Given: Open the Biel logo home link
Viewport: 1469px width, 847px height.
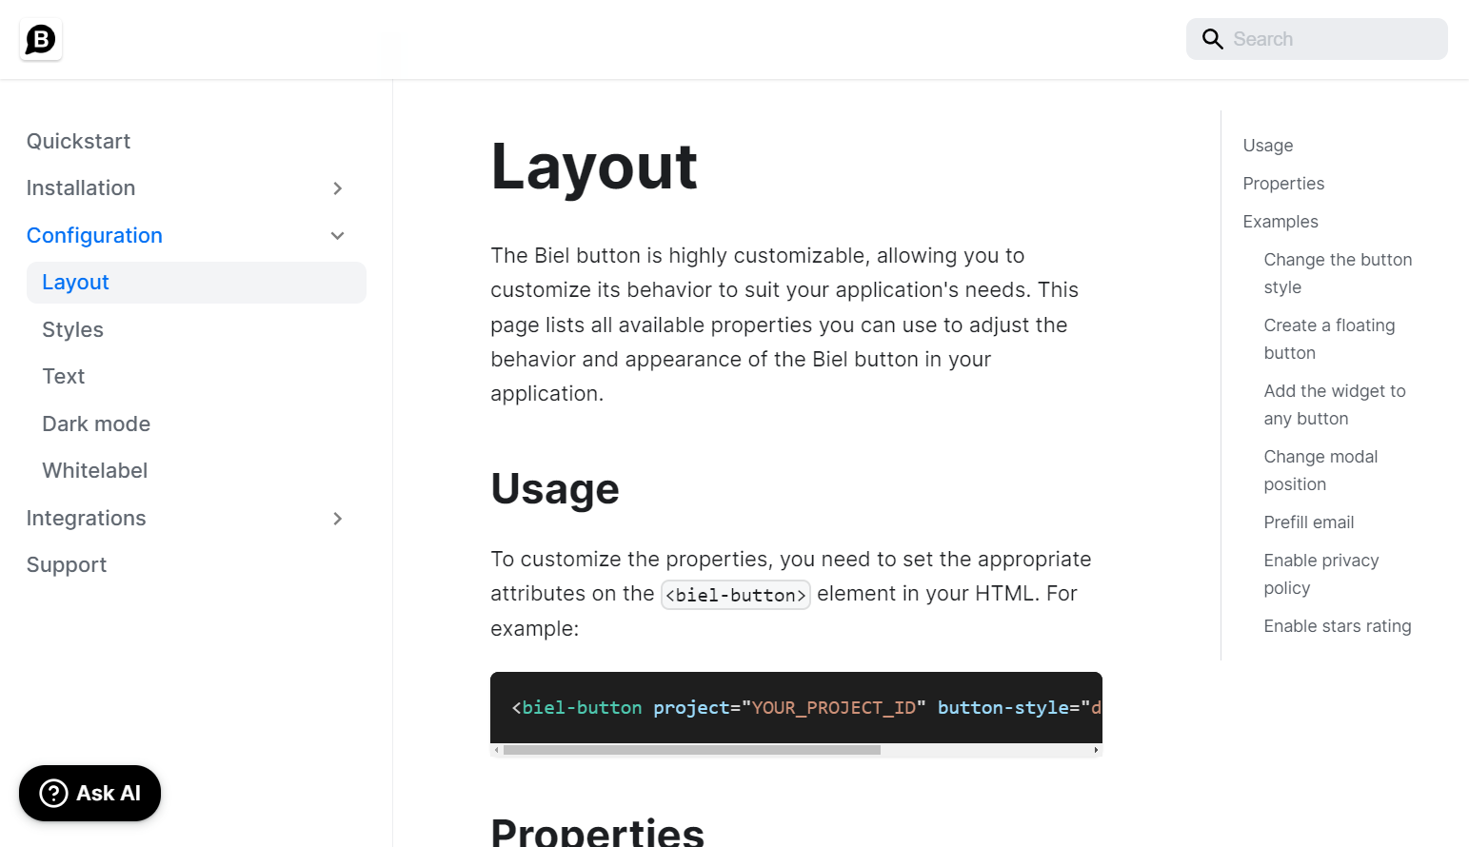Looking at the screenshot, I should (x=41, y=40).
